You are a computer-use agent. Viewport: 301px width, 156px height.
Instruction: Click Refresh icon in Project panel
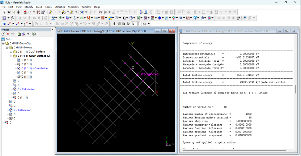(19, 34)
